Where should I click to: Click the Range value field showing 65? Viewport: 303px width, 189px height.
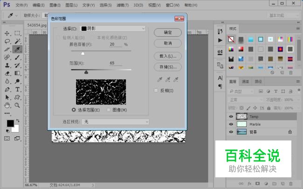coord(116,63)
